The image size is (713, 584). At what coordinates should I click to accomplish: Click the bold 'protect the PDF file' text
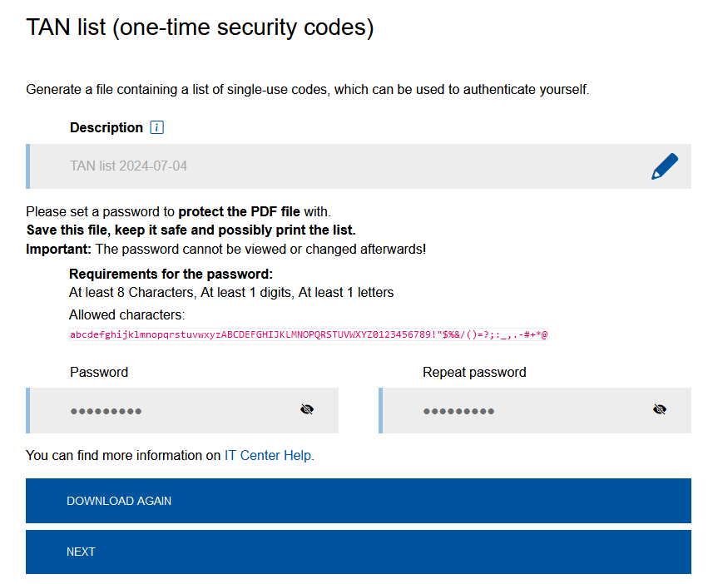point(239,212)
